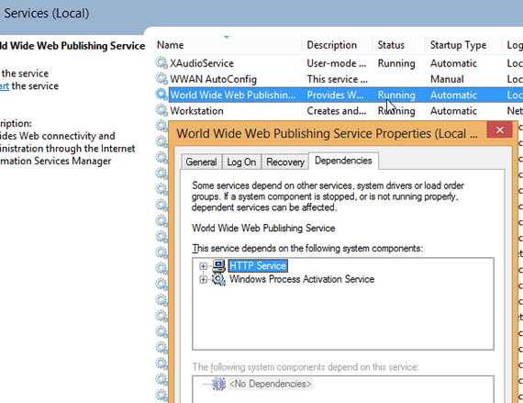Select Windows Process Activation Service tree item
The height and width of the screenshot is (403, 523).
click(x=302, y=279)
